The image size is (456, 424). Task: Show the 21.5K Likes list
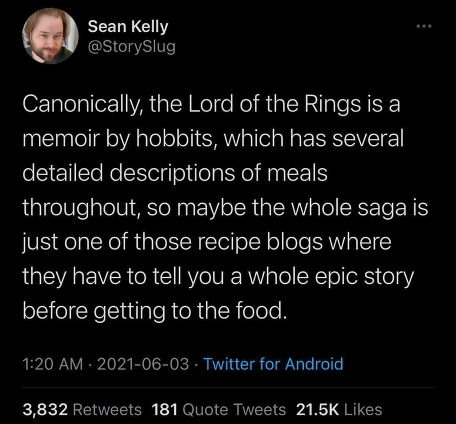pyautogui.click(x=339, y=409)
